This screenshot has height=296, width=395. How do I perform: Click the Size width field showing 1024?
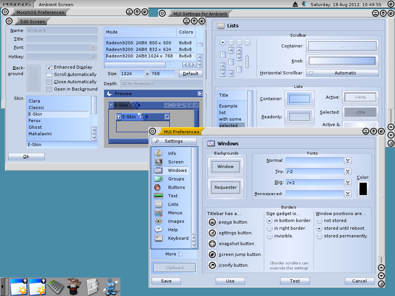coord(132,74)
